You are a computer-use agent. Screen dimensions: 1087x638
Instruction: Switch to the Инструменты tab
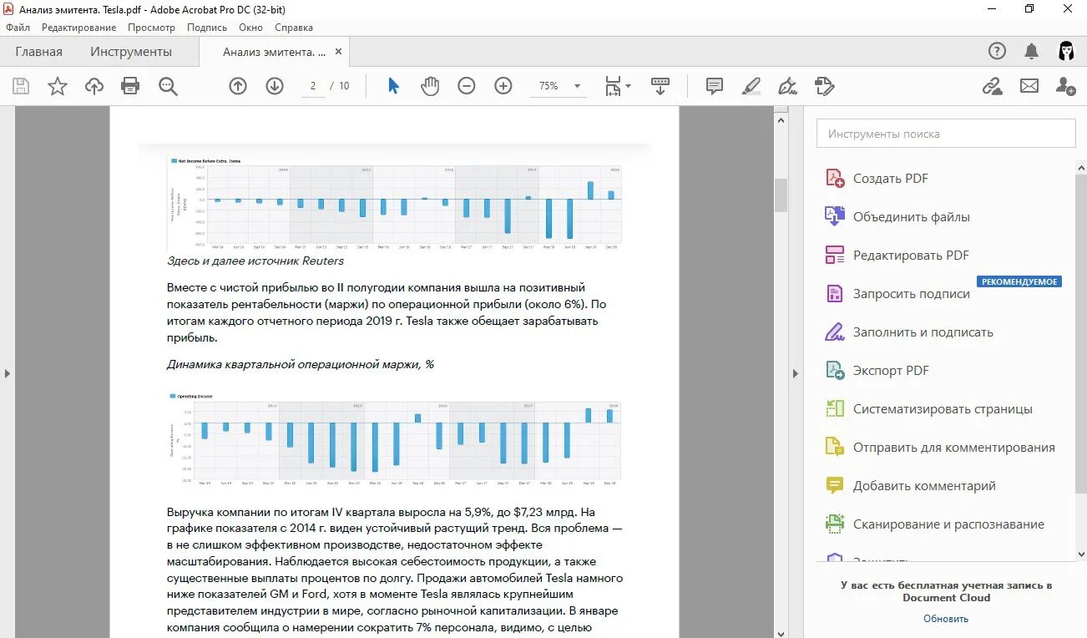[x=131, y=52]
